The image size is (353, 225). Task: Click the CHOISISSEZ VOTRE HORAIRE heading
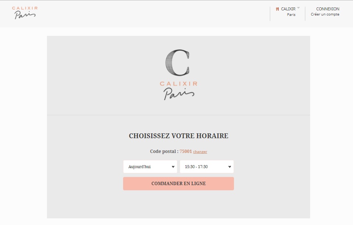tap(179, 136)
